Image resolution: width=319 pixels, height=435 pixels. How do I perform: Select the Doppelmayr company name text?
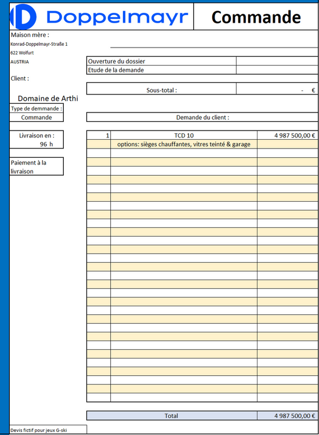[117, 18]
